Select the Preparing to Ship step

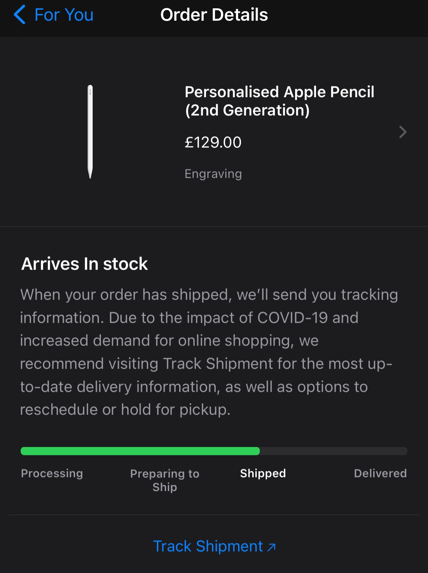165,480
